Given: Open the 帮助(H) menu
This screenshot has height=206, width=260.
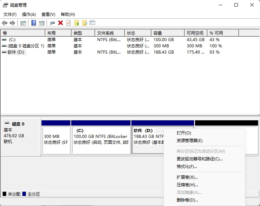Looking at the screenshot, I should coord(68,15).
